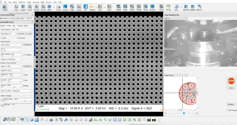
Task: Switch to the Gun tab
Action: [14, 26]
